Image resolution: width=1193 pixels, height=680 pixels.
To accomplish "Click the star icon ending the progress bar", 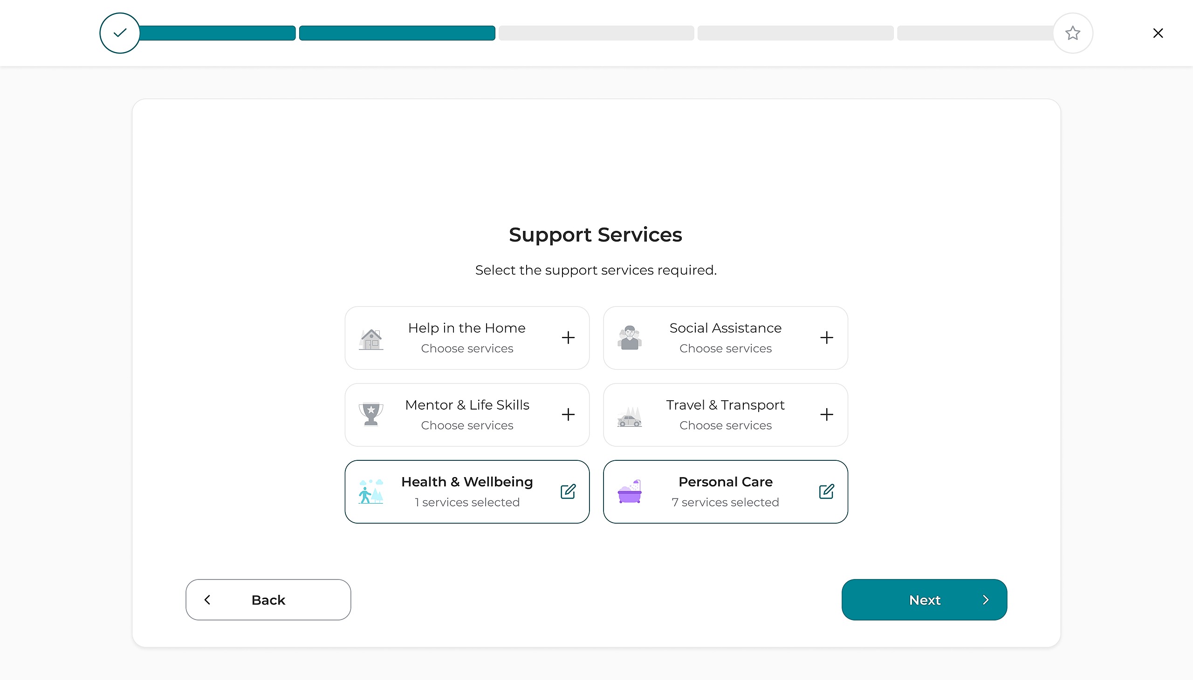I will [x=1072, y=33].
